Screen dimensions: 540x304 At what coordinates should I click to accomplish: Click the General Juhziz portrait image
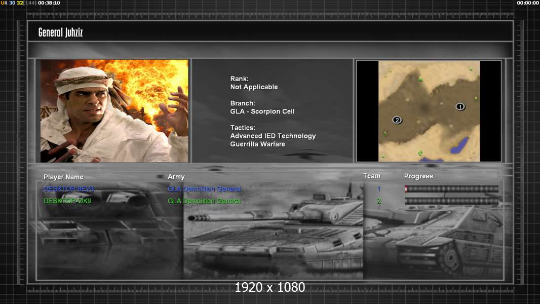114,111
